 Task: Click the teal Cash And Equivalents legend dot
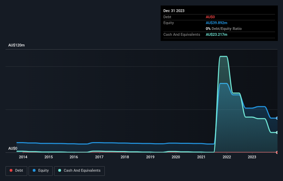click(x=60, y=170)
